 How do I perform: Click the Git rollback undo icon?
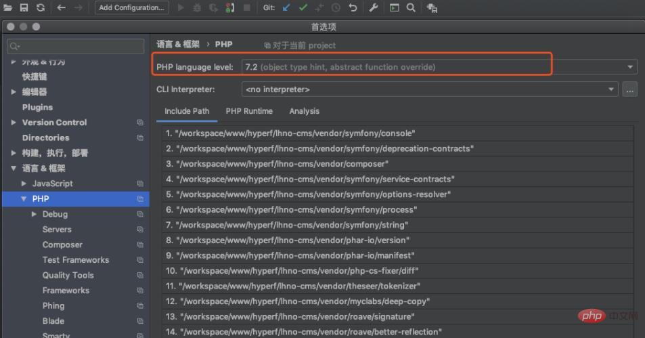click(x=353, y=7)
